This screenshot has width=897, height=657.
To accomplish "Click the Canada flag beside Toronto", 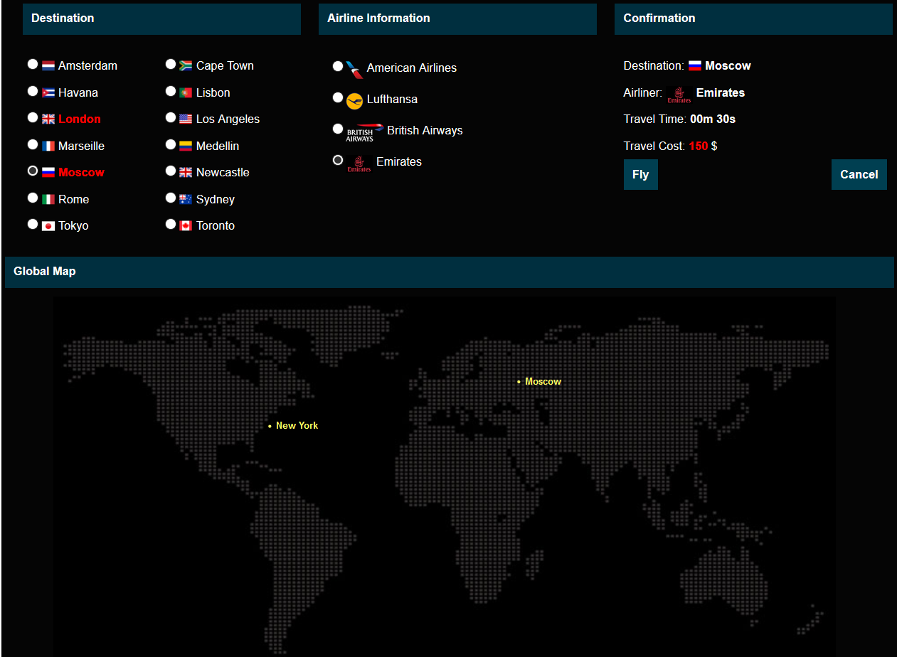I will tap(186, 226).
